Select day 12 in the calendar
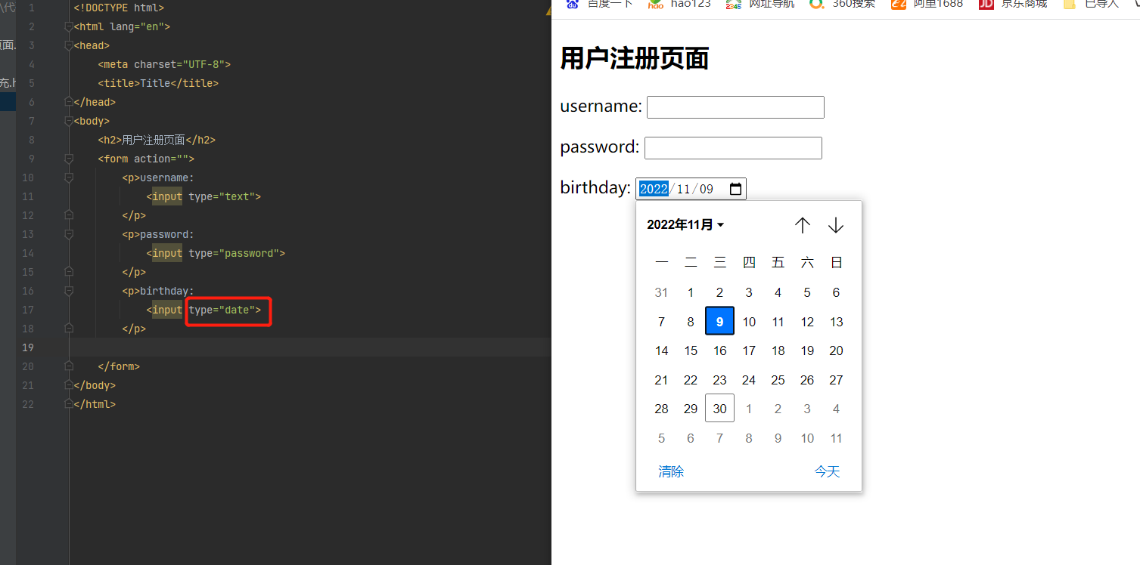1140x565 pixels. pyautogui.click(x=807, y=321)
